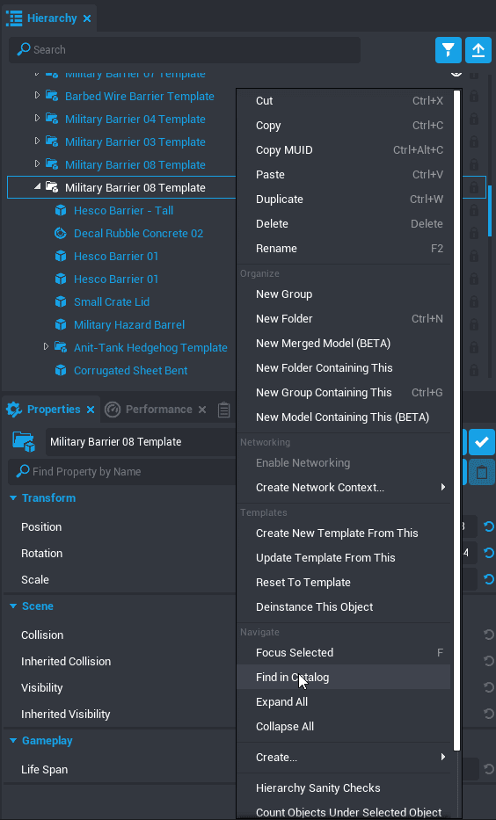496x820 pixels.
Task: Click the hierarchy Search field
Action: 185,50
